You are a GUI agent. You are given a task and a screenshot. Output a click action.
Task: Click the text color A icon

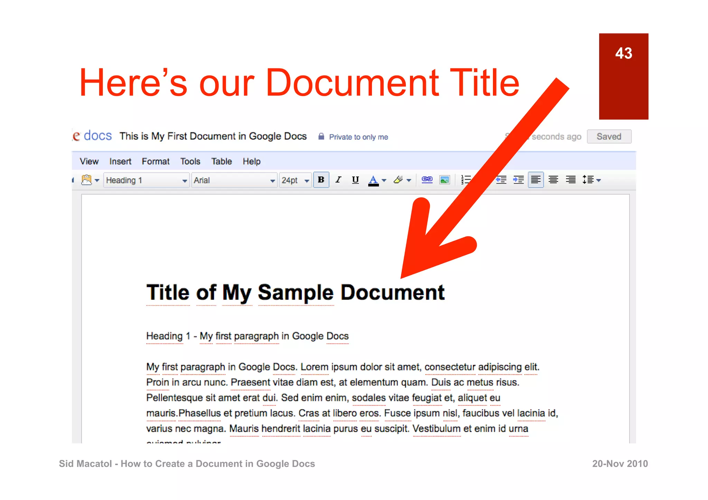click(373, 180)
